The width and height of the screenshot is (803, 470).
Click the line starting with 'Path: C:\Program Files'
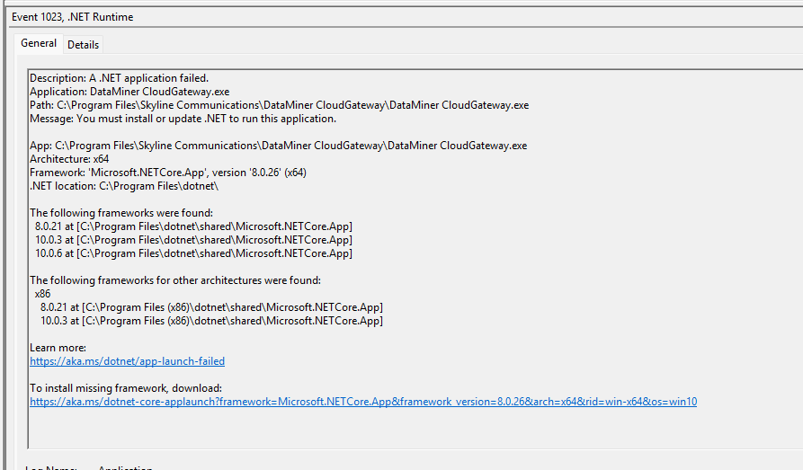(279, 105)
